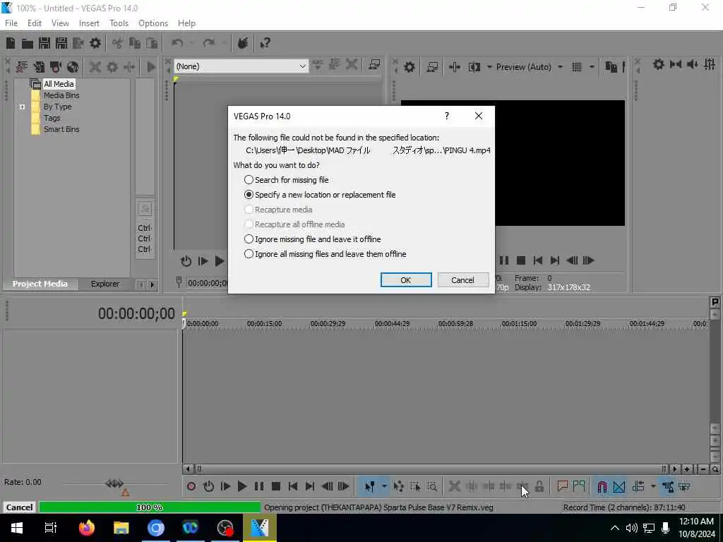Click the Open project folder icon
This screenshot has width=723, height=542.
[28, 43]
